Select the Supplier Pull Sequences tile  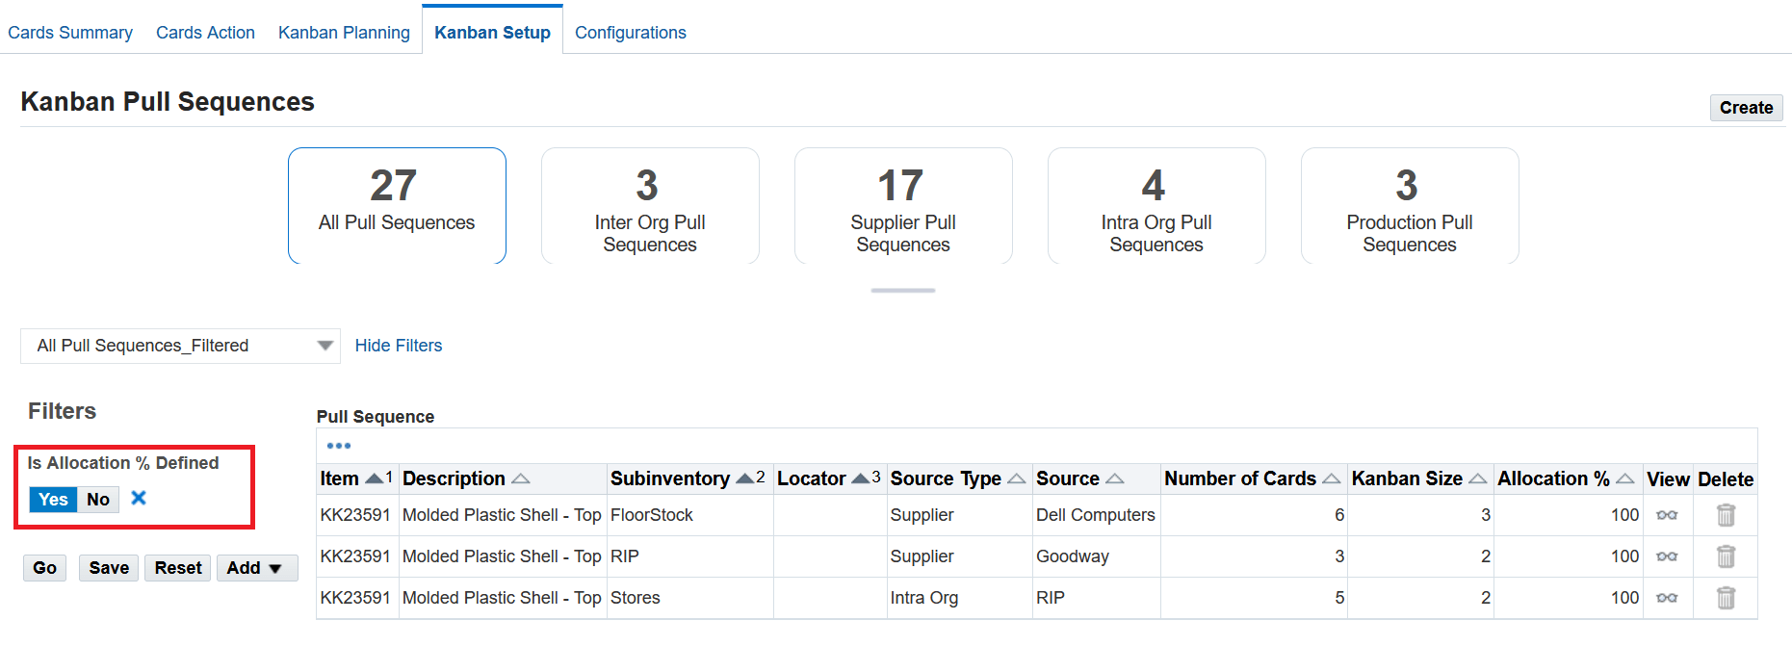click(903, 206)
